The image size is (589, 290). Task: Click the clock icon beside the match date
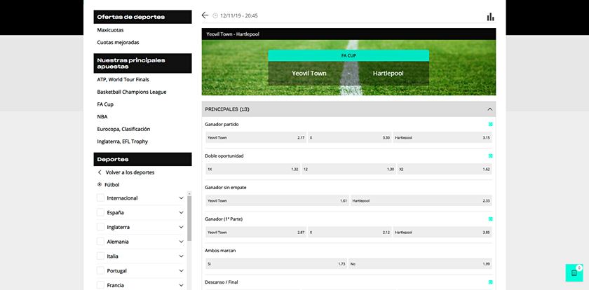tap(215, 15)
